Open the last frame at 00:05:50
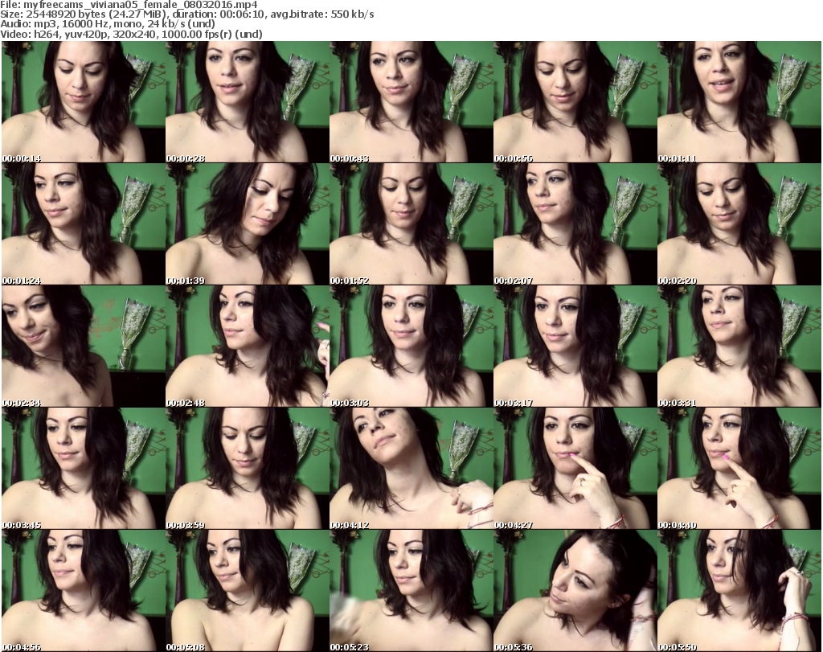 (x=739, y=589)
